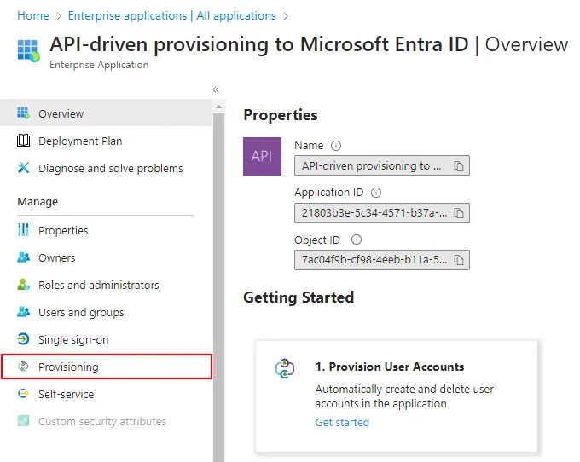Go to Enterprise applications breadcrumb link
580x462 pixels.
171,15
